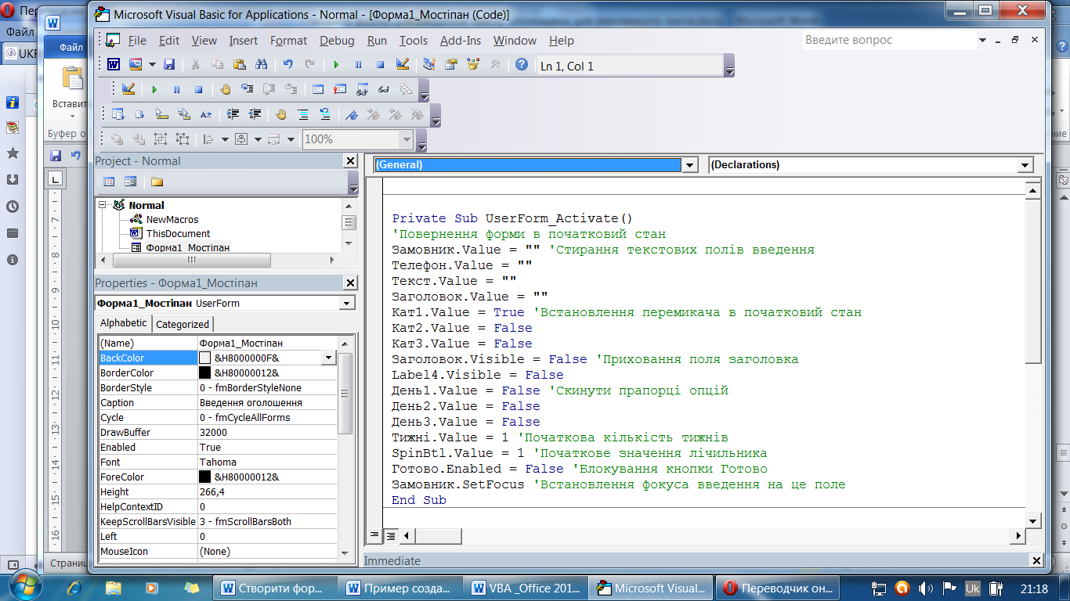Click the Step Into debug icon

pyautogui.click(x=247, y=89)
